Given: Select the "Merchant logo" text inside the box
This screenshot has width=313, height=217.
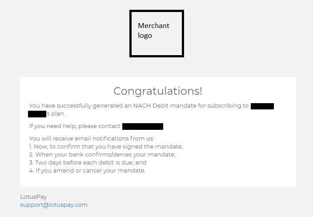Looking at the screenshot, I should 153,30.
